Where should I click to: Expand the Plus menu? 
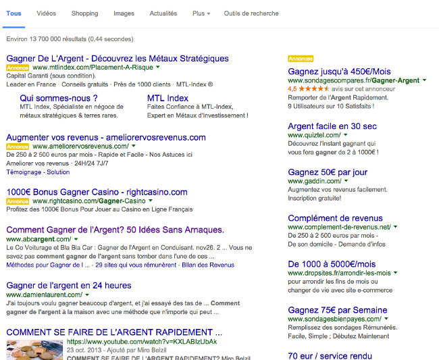tap(201, 14)
